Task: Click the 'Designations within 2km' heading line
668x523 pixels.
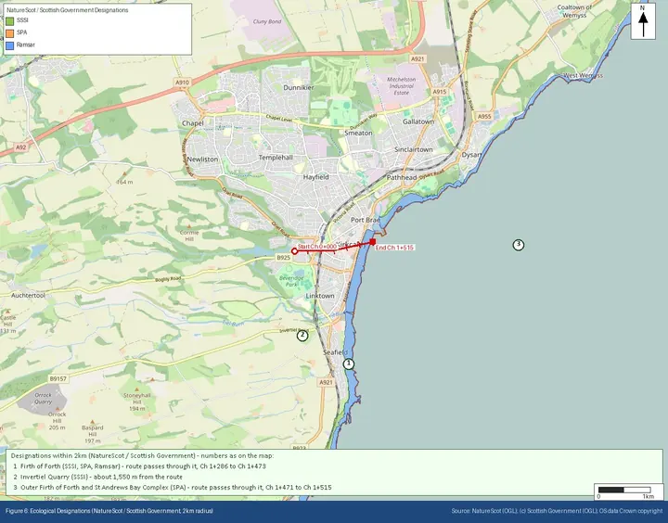Action: tap(142, 455)
